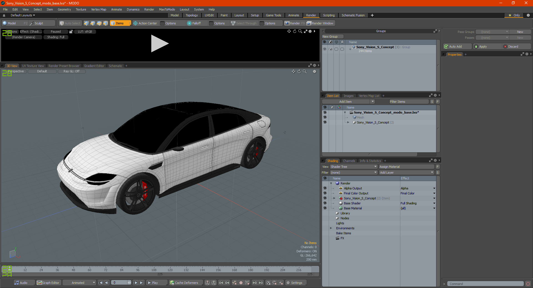Image resolution: width=533 pixels, height=288 pixels.
Task: Start render with the Render F9 button
Action: [295, 23]
